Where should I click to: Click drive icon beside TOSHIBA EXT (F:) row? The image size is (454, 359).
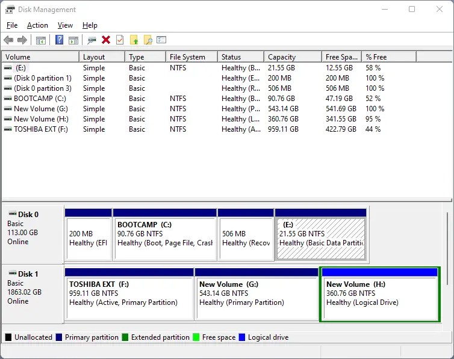click(8, 129)
